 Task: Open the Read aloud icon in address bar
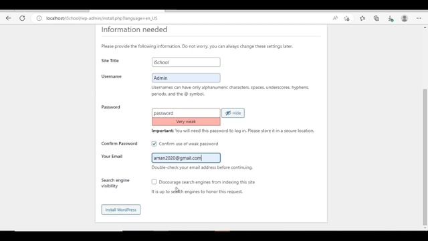coord(335,18)
